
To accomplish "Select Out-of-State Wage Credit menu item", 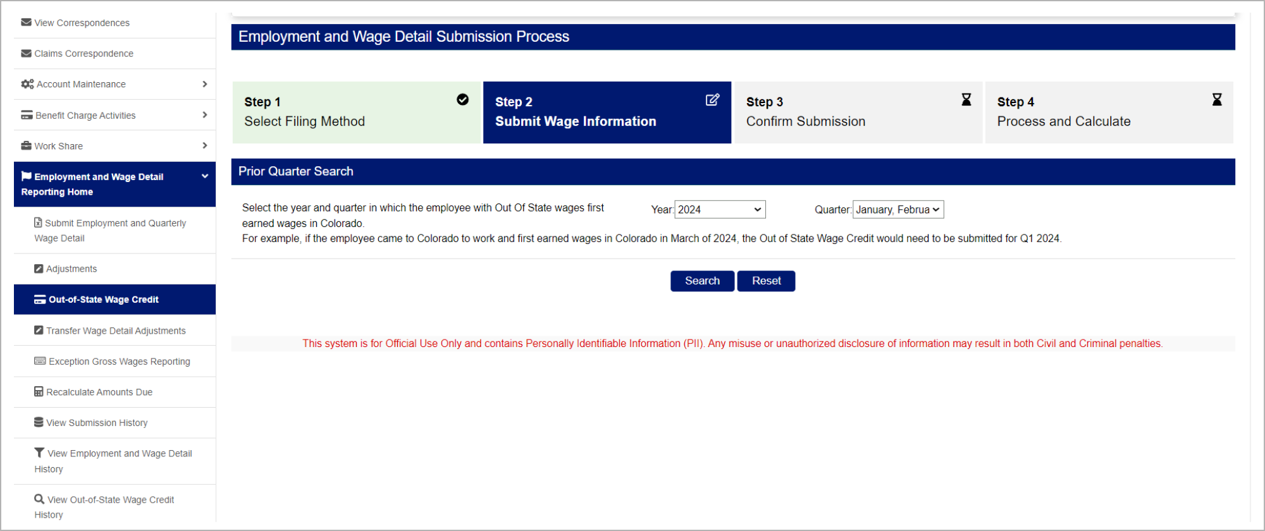I will tap(104, 300).
